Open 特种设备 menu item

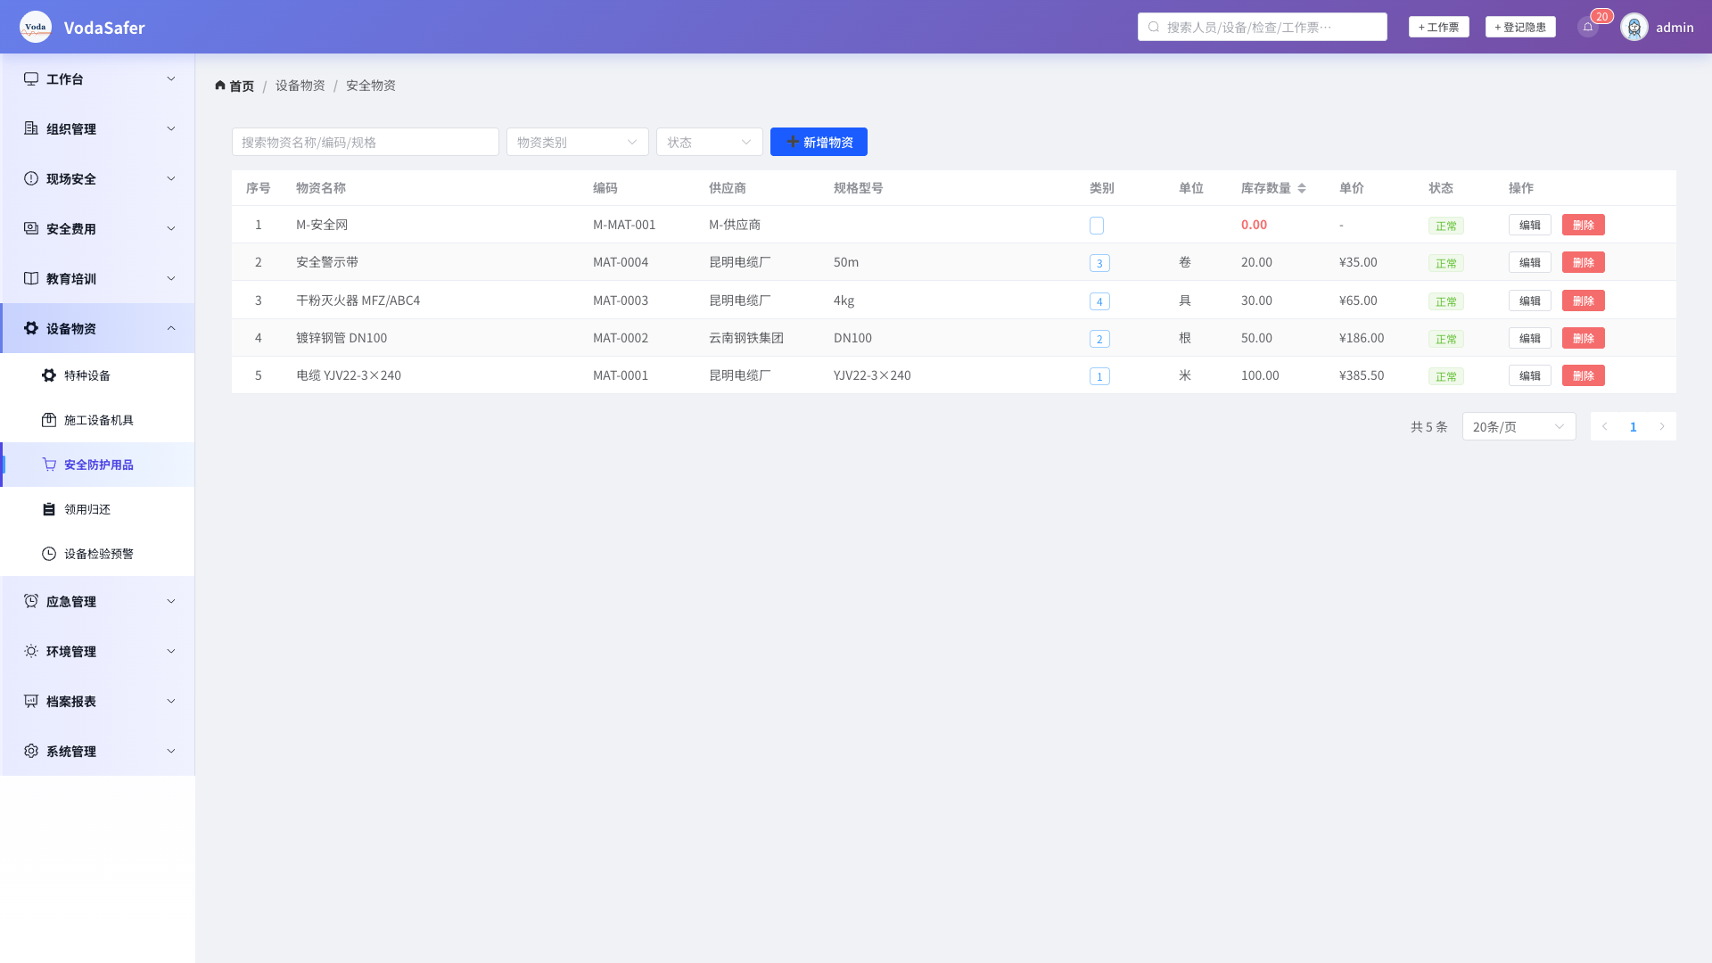pyautogui.click(x=97, y=375)
